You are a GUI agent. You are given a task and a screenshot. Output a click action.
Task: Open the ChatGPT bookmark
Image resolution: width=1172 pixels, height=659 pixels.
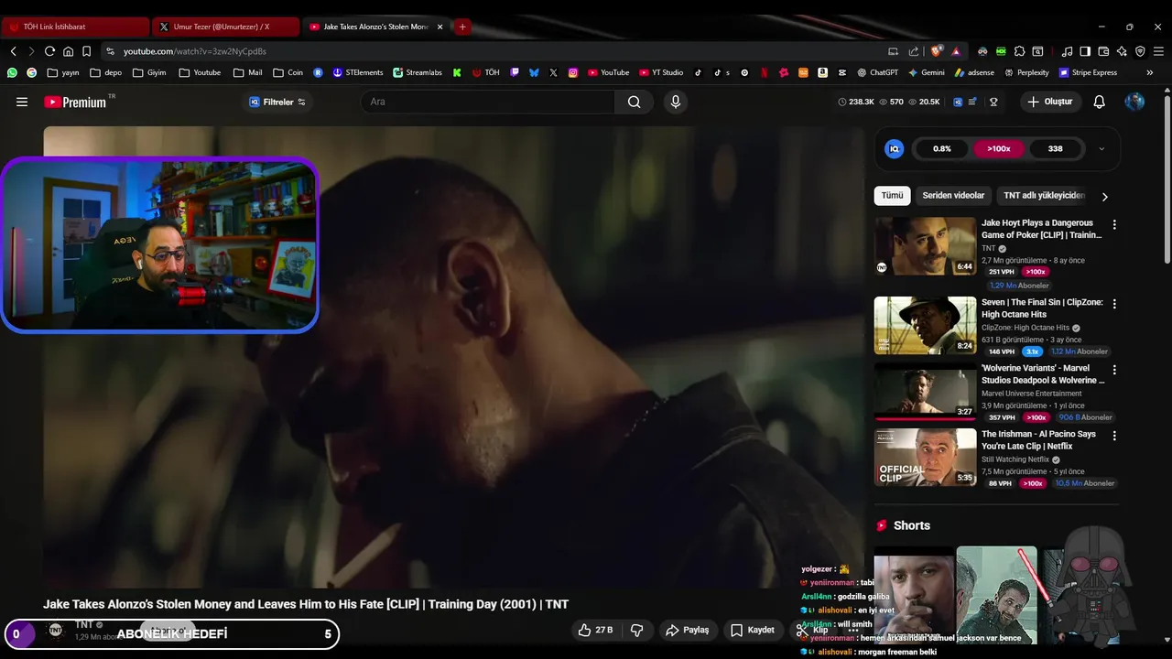pyautogui.click(x=877, y=72)
